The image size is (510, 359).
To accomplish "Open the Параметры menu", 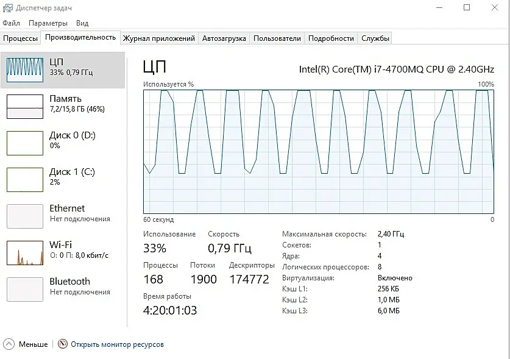I will pos(48,23).
